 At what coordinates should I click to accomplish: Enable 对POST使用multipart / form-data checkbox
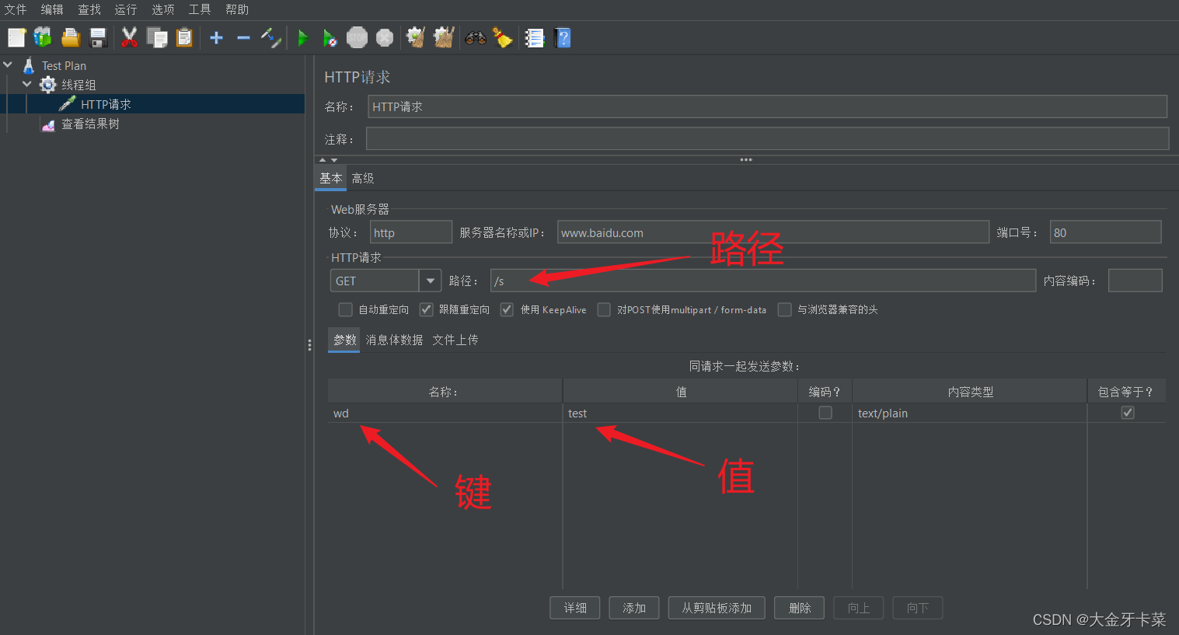604,309
